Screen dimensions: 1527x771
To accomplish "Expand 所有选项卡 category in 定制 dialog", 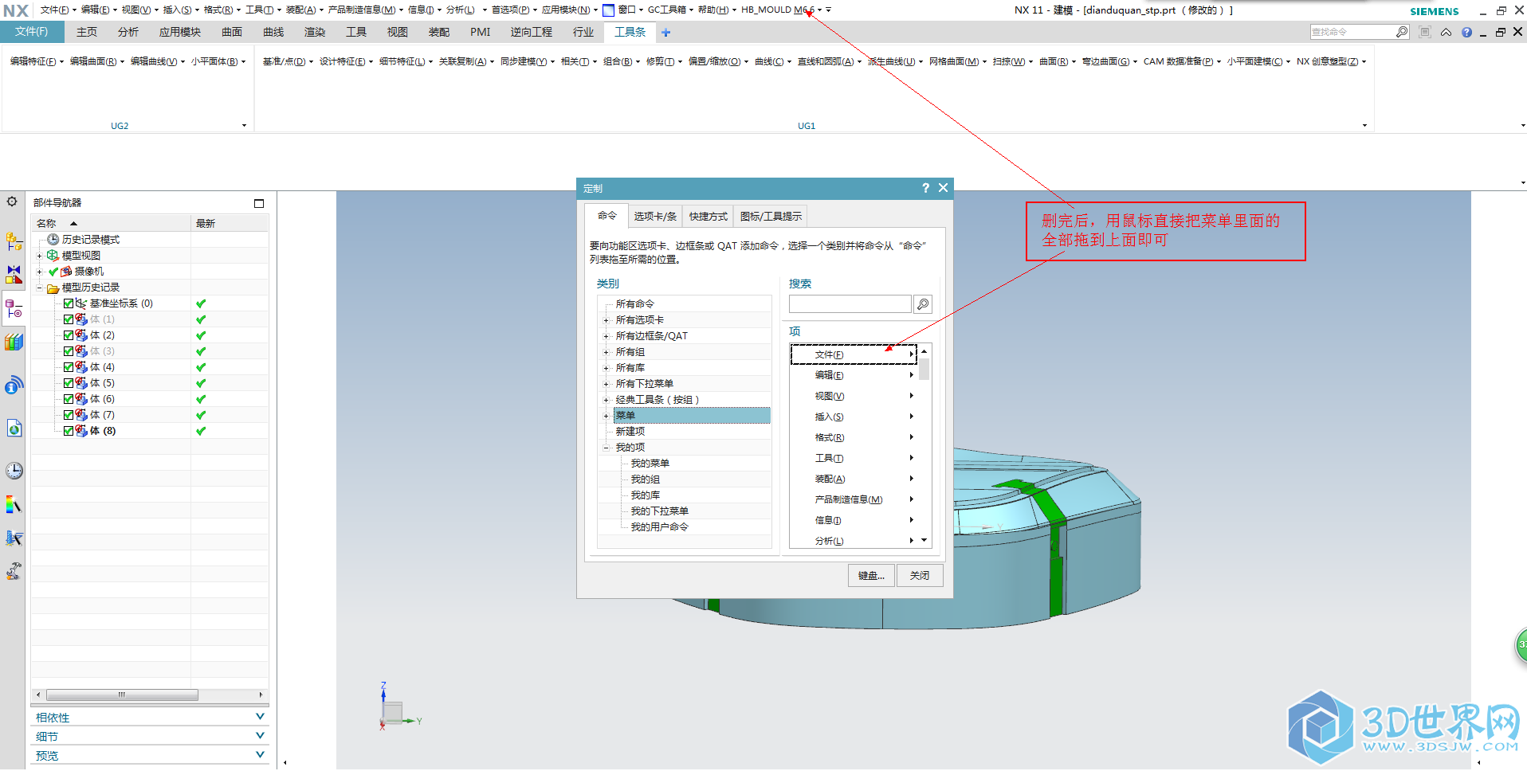I will click(x=606, y=320).
